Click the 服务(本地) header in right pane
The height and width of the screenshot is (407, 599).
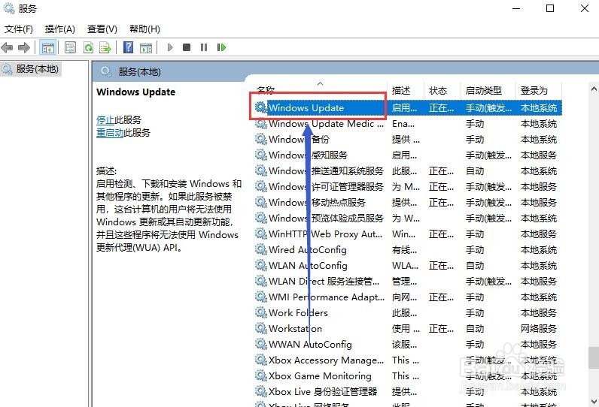(x=139, y=71)
